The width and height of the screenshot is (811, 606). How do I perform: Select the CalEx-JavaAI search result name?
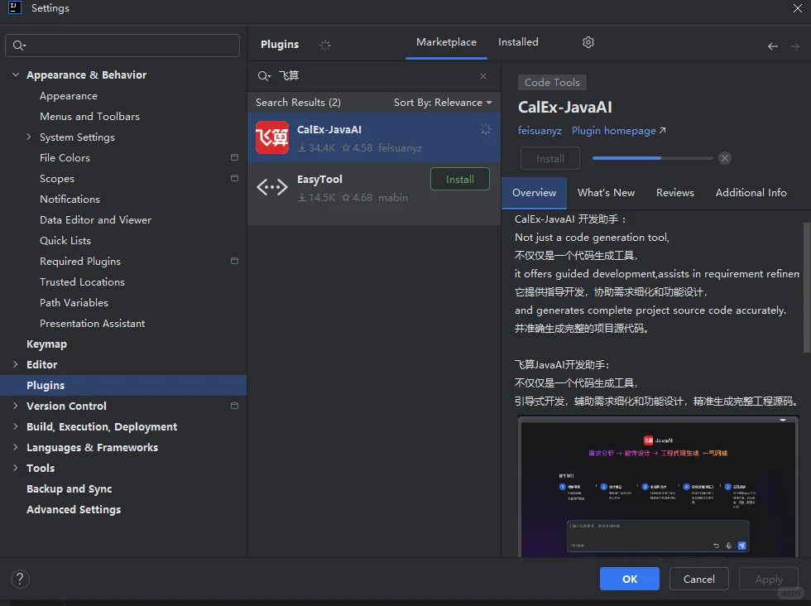[x=329, y=129]
